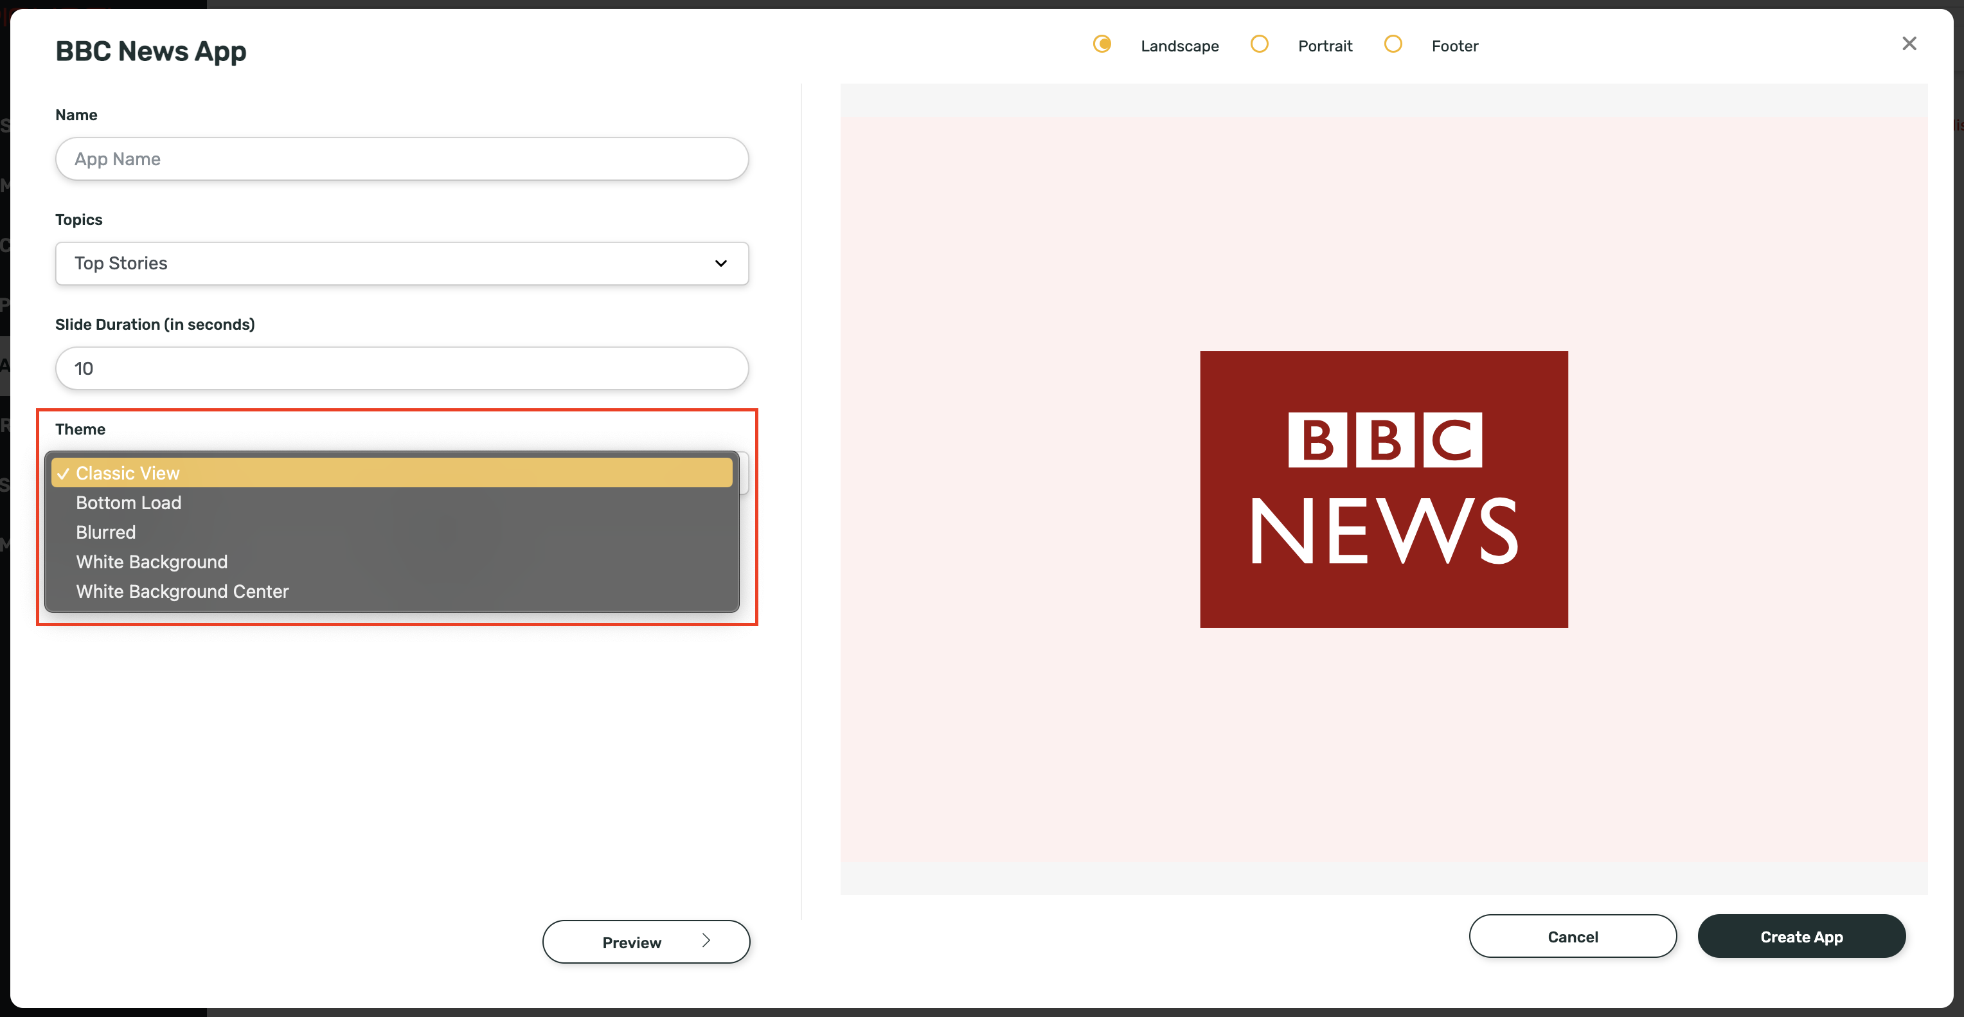Close the BBC News App dialog
Screen dimensions: 1964x1017
pyautogui.click(x=1908, y=44)
